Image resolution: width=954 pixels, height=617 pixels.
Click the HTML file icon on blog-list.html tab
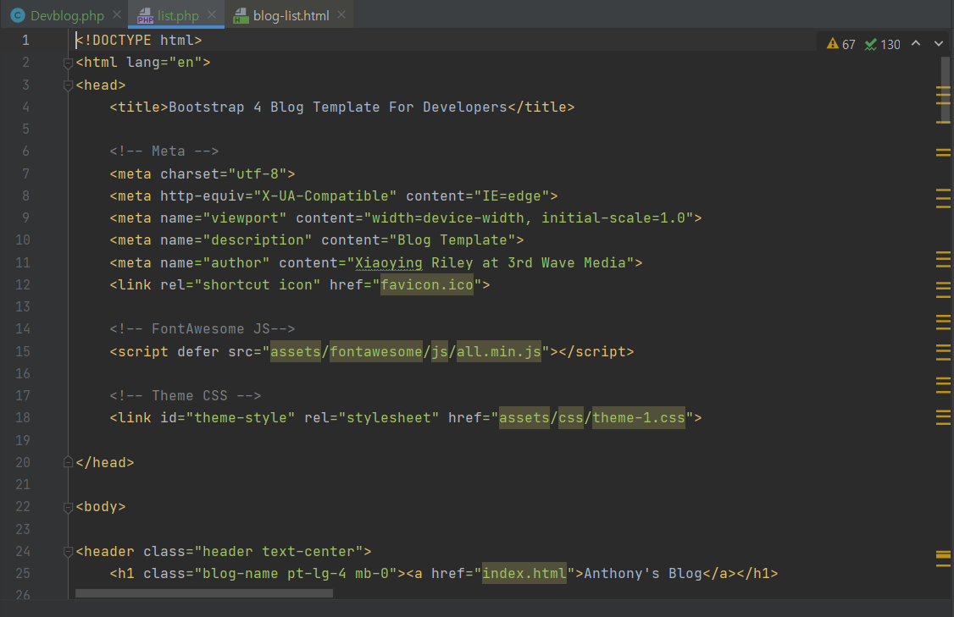(241, 16)
